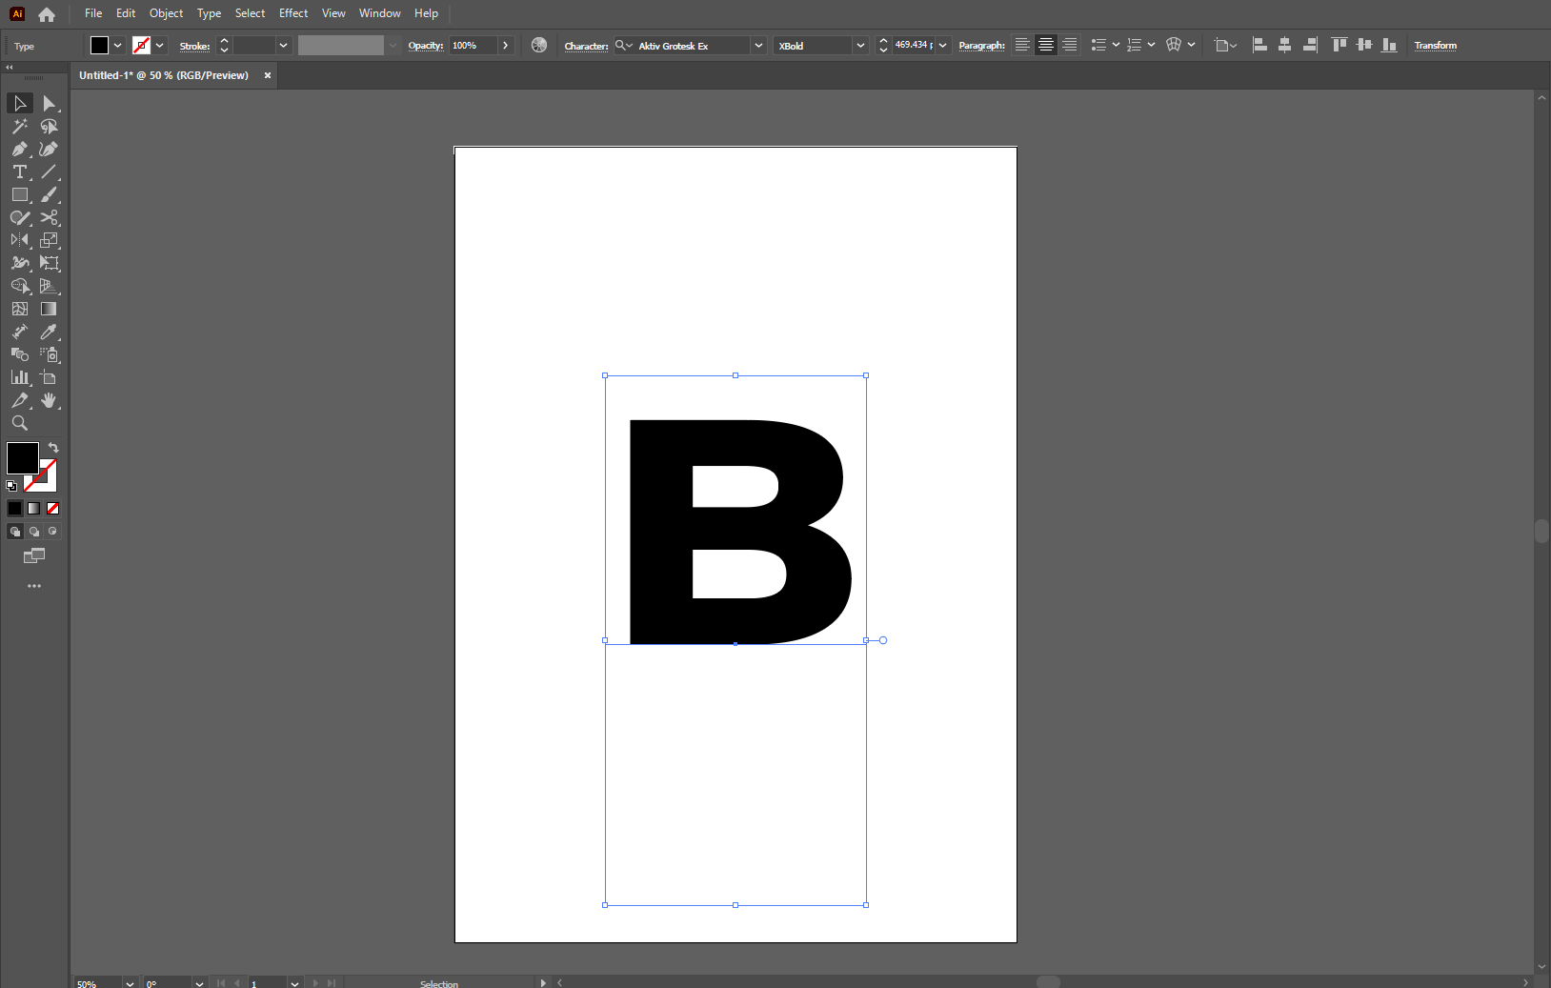Enable Draw Inside mode
Screen dimensions: 1551x988
pyautogui.click(x=53, y=532)
